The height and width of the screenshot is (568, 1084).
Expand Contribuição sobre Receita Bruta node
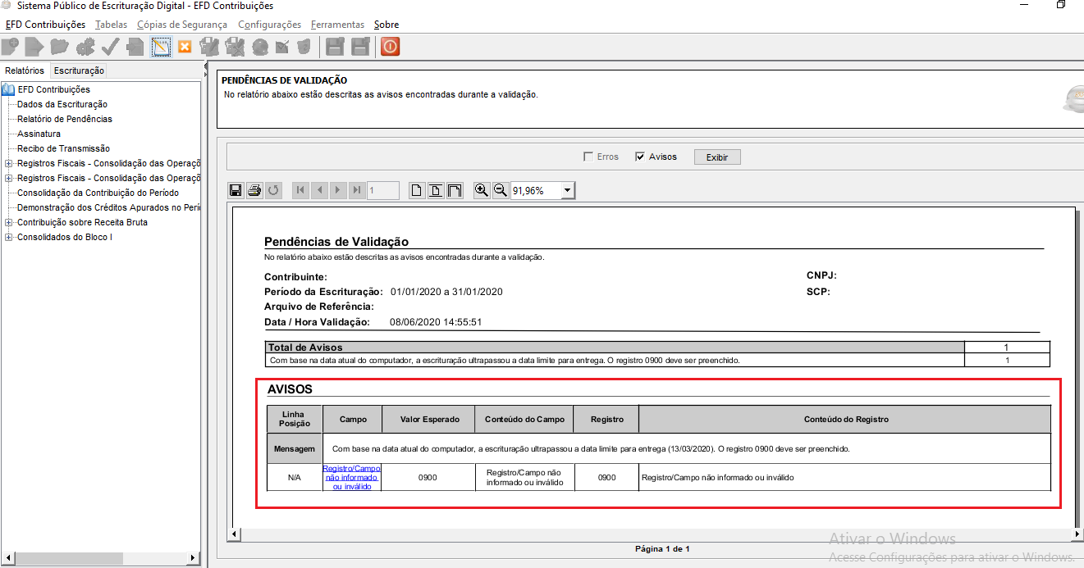tap(8, 222)
